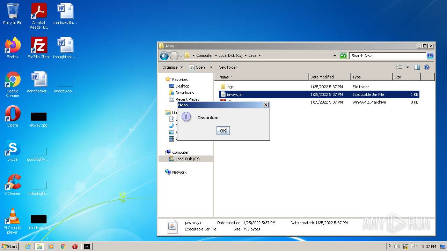Show hidden system tray icons

point(389,246)
